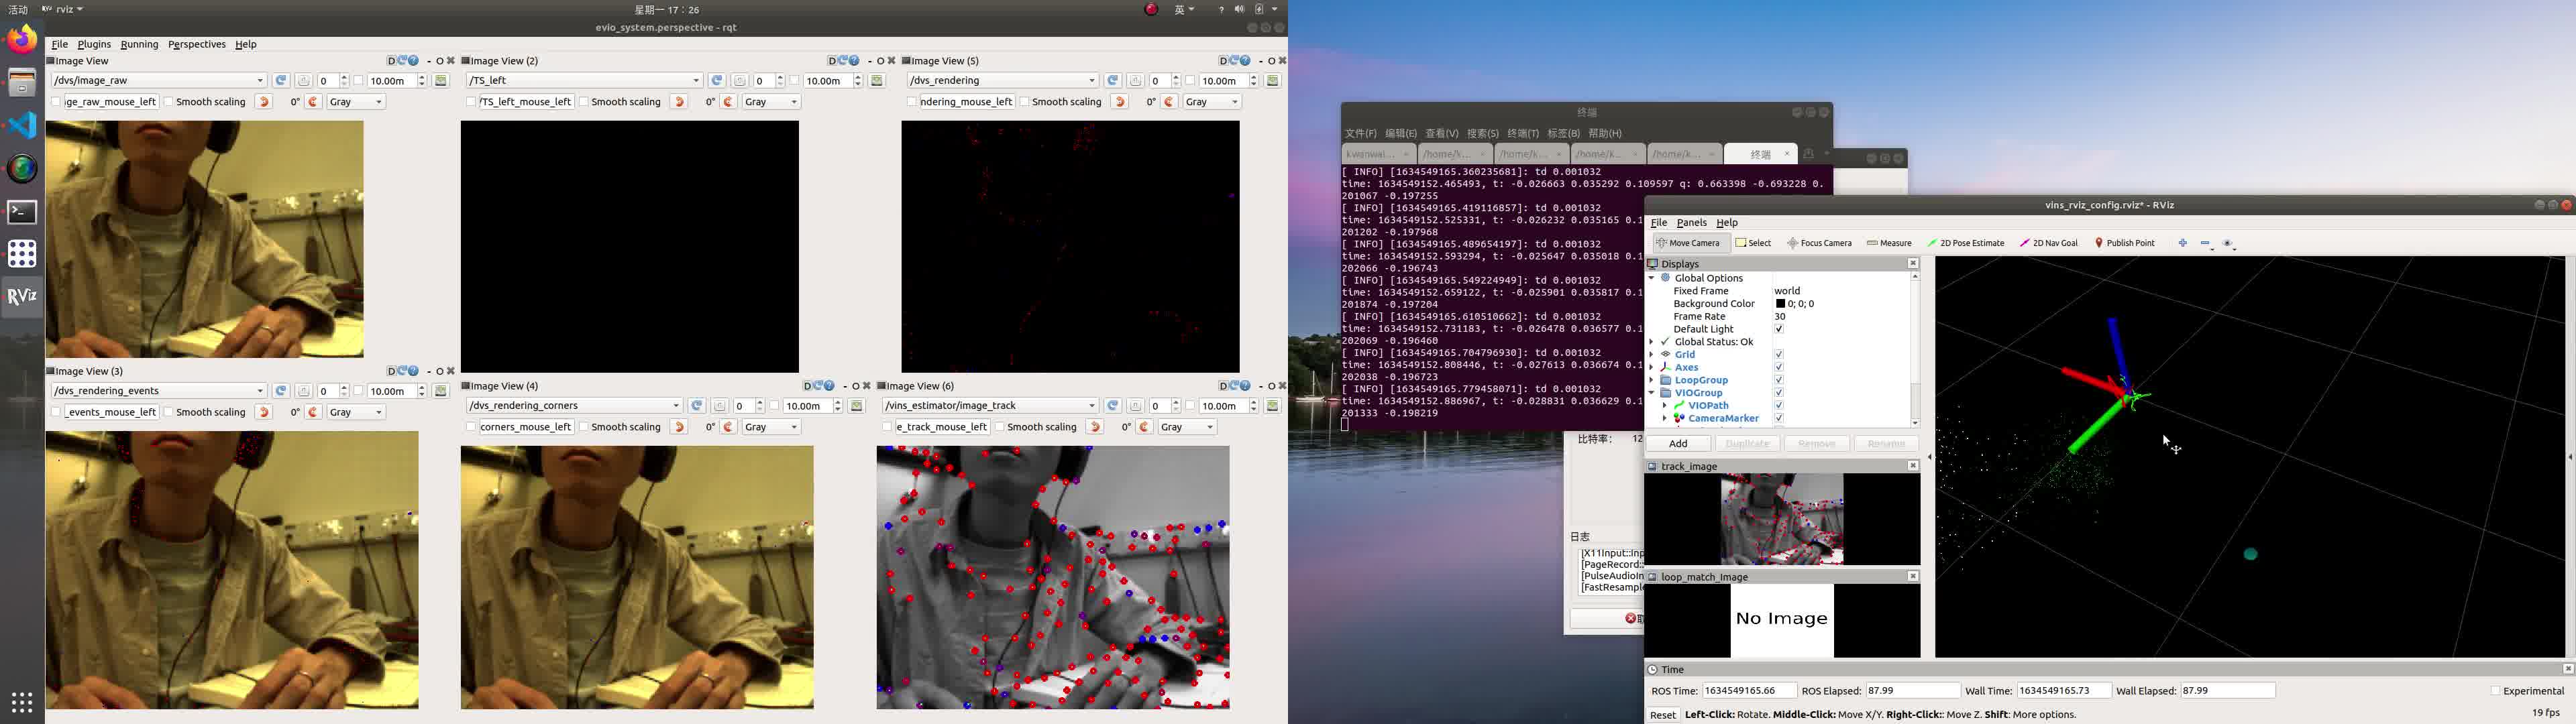Toggle mouse publishing for image_raw_mouse_left

click(56, 102)
